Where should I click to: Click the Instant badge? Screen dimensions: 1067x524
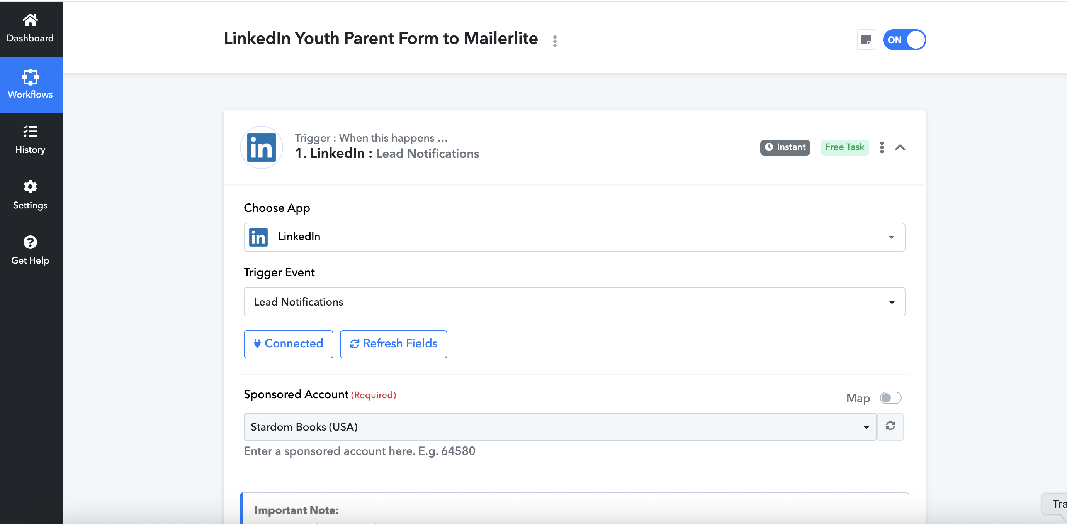[785, 147]
